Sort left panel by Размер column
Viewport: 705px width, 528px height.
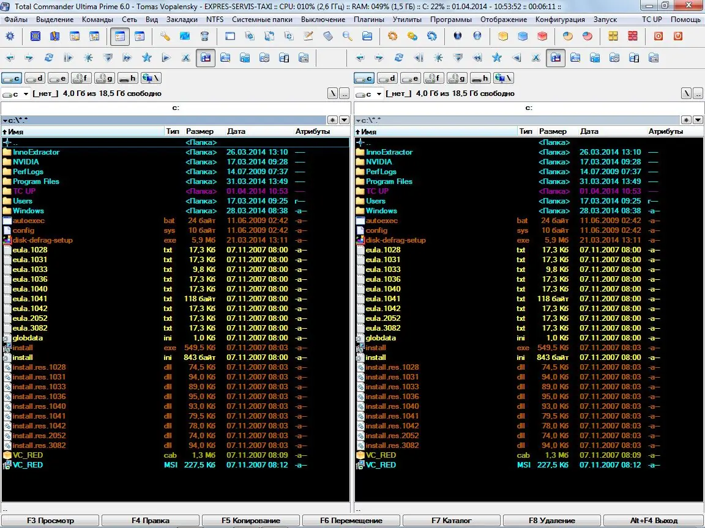click(x=200, y=131)
